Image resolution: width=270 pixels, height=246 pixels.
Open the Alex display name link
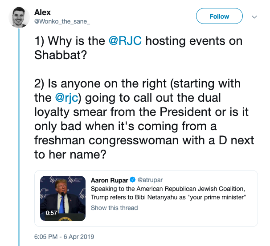pyautogui.click(x=42, y=12)
